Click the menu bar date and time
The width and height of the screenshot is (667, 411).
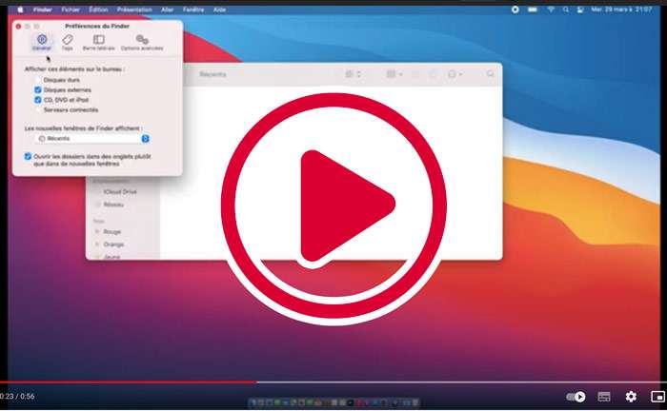[x=621, y=10]
